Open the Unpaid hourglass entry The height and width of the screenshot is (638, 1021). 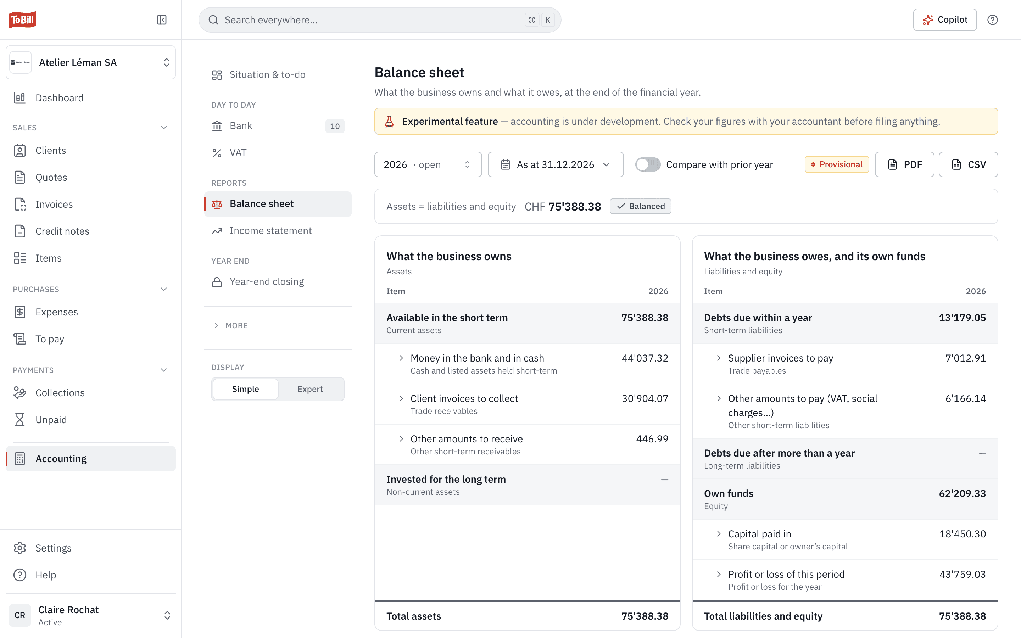click(20, 420)
